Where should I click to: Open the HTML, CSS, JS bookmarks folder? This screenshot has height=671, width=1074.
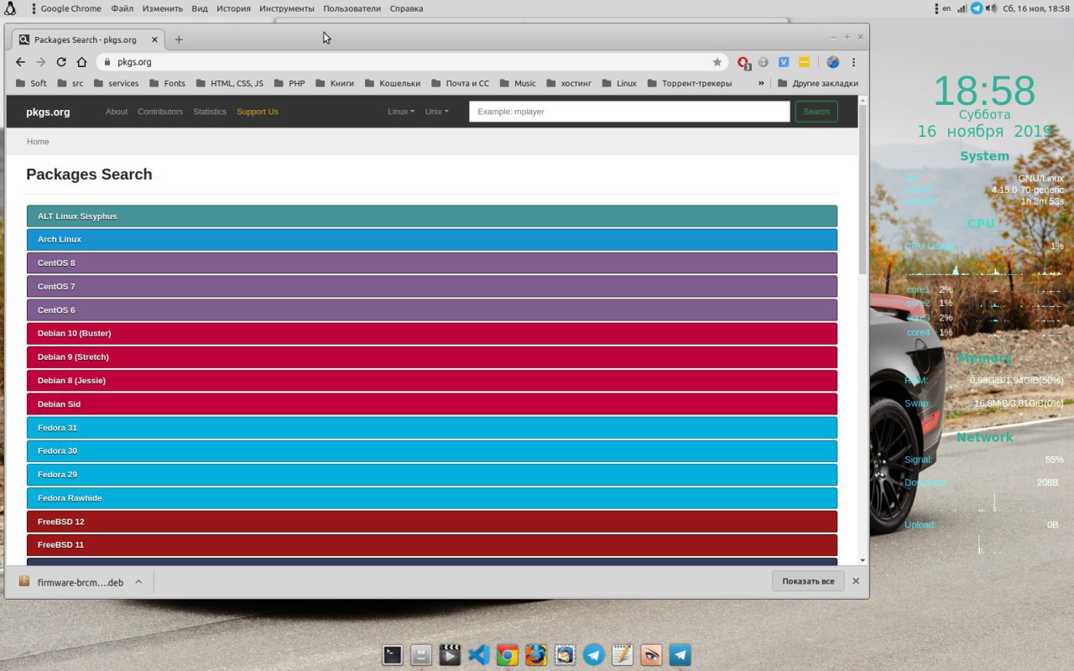pyautogui.click(x=229, y=83)
